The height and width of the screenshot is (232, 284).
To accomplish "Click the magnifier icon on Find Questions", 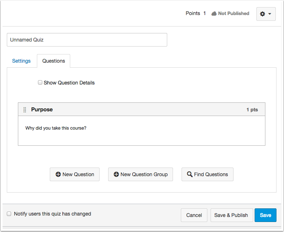I will pyautogui.click(x=190, y=174).
